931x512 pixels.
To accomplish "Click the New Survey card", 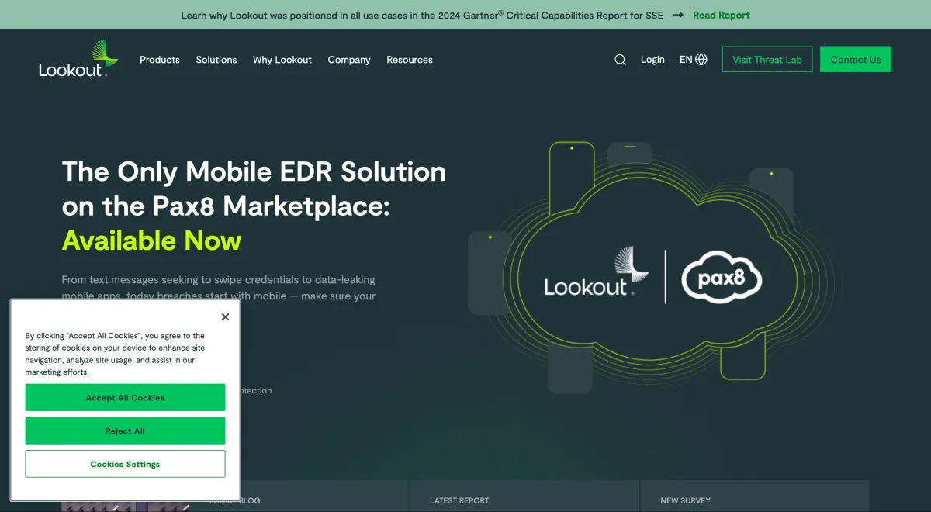I will pyautogui.click(x=754, y=496).
